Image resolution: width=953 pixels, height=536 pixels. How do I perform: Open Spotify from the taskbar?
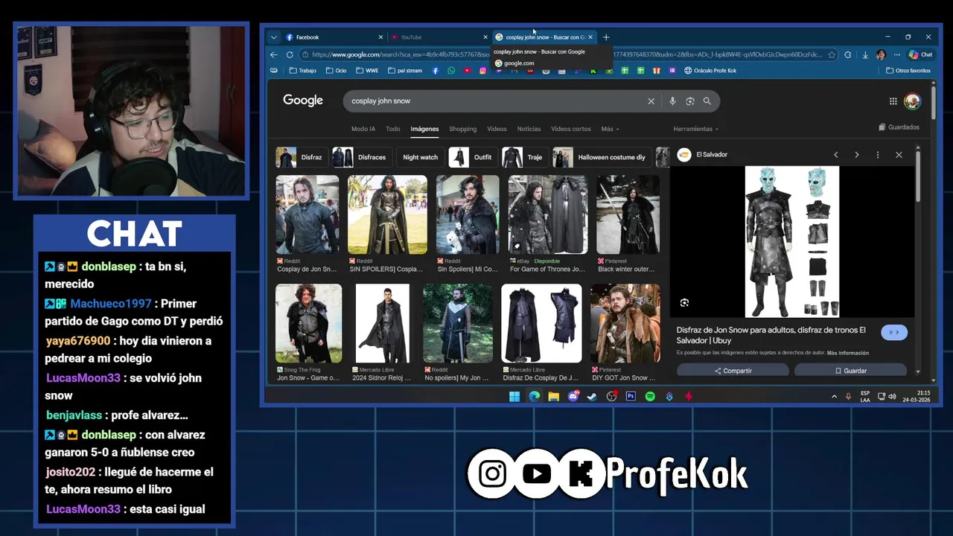tap(650, 397)
